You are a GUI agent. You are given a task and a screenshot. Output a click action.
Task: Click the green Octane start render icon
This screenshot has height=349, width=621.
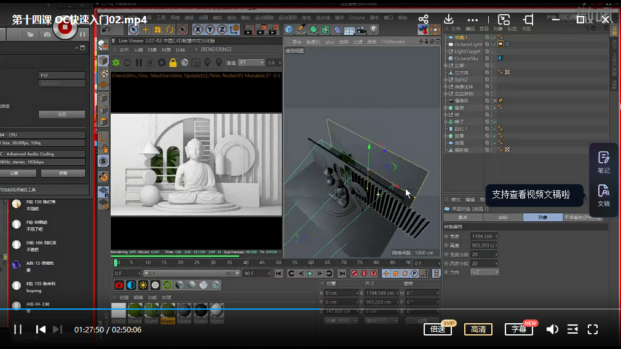tap(116, 63)
